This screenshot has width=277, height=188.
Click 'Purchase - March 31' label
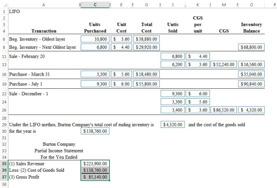click(x=29, y=74)
